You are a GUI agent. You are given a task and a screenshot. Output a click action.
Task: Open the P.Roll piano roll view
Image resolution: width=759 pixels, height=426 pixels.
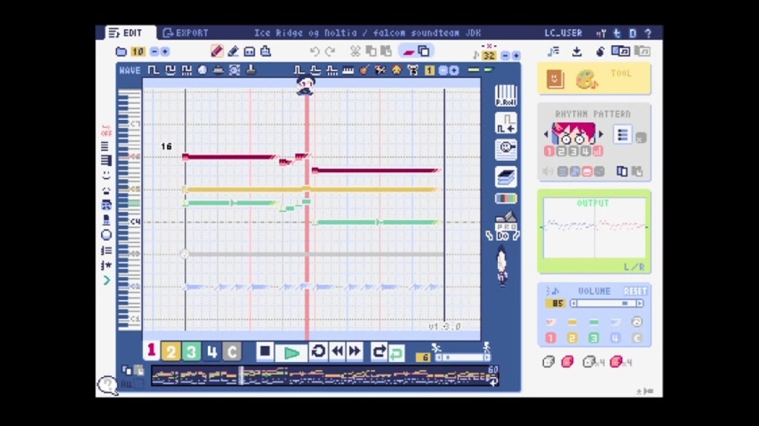(x=506, y=95)
